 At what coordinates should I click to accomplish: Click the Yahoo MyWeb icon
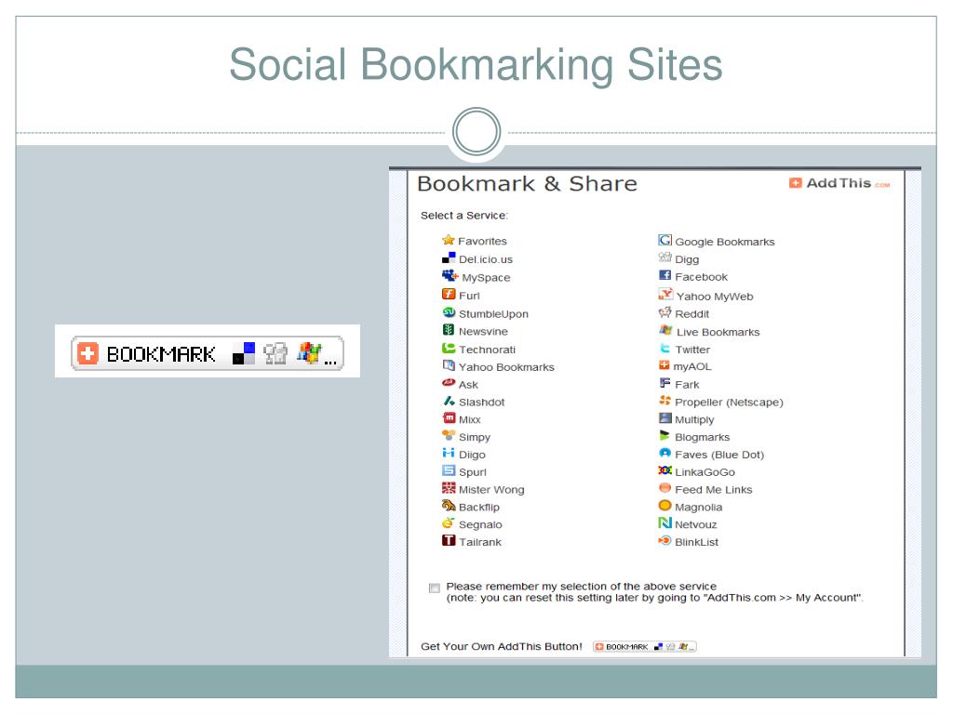tap(665, 295)
